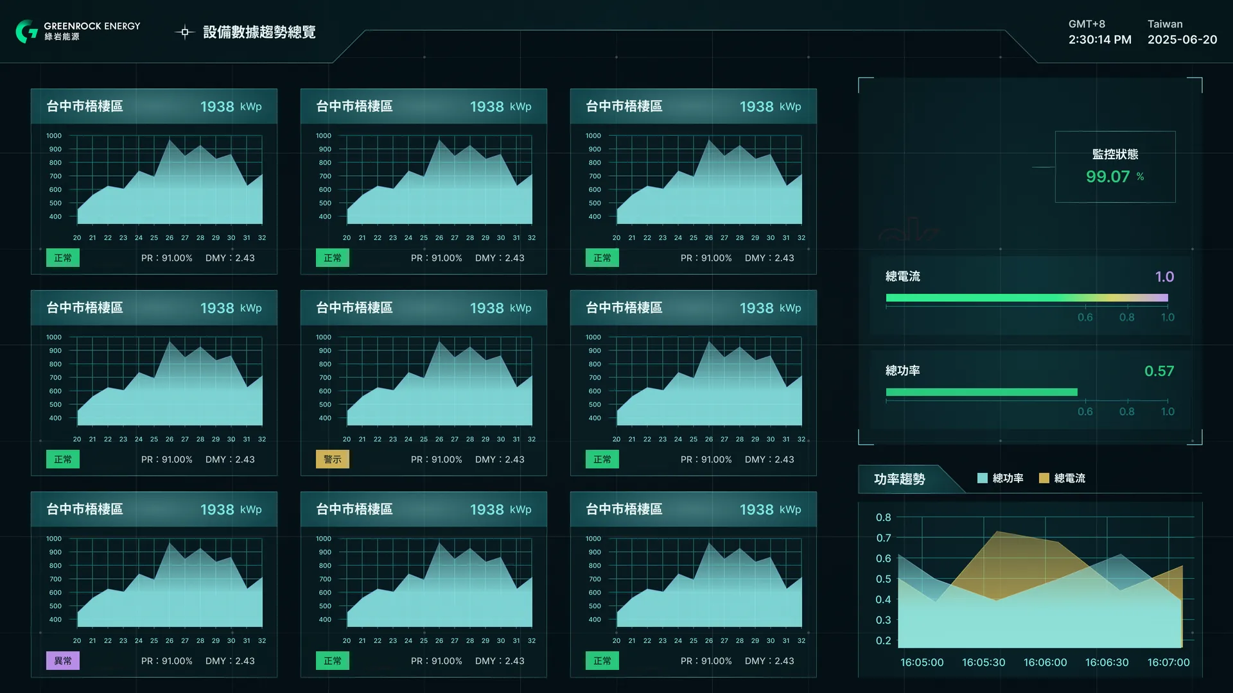Click the area chart in bottom-right card
The image size is (1233, 693).
coord(709,584)
